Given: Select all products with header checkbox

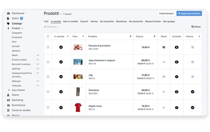Looking at the screenshot, I should (48, 36).
